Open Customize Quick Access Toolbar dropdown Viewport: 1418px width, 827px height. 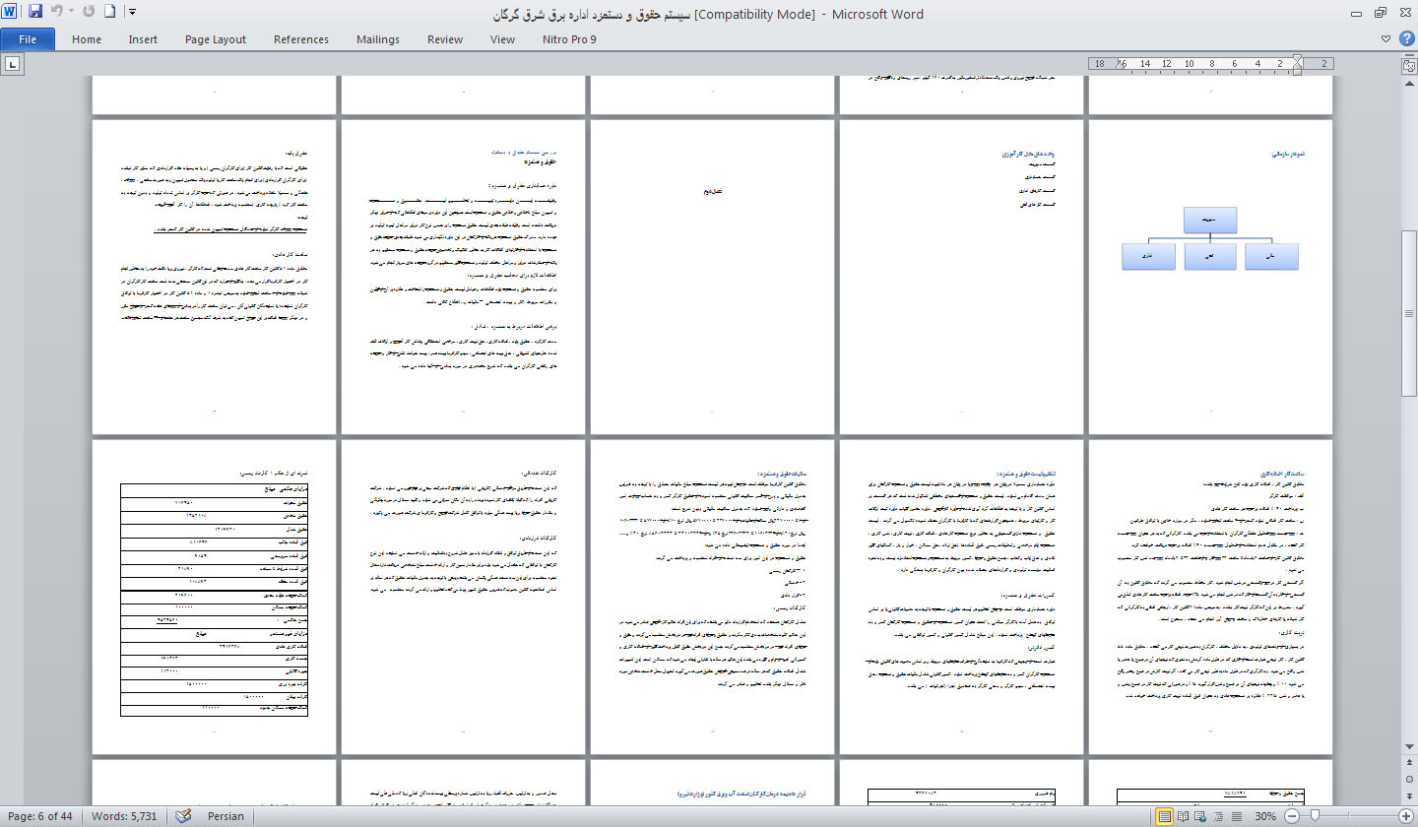click(133, 13)
